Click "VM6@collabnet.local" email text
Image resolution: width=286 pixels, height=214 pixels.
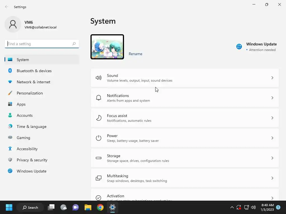click(x=40, y=27)
